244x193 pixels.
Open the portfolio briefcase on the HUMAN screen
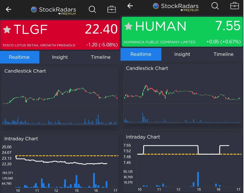[x=234, y=6]
